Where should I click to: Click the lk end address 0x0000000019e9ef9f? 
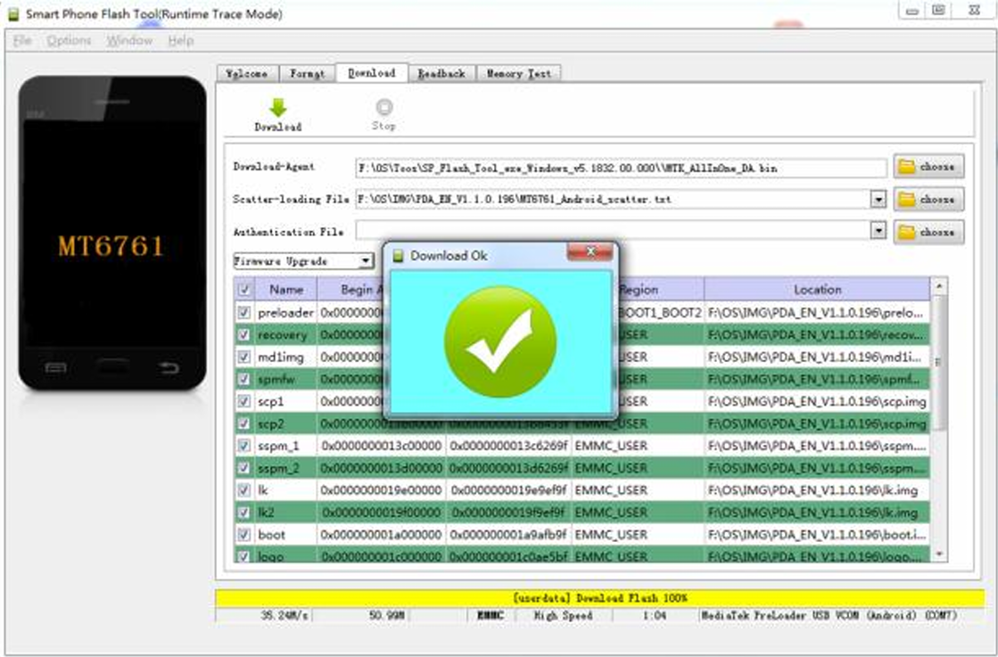coord(508,490)
